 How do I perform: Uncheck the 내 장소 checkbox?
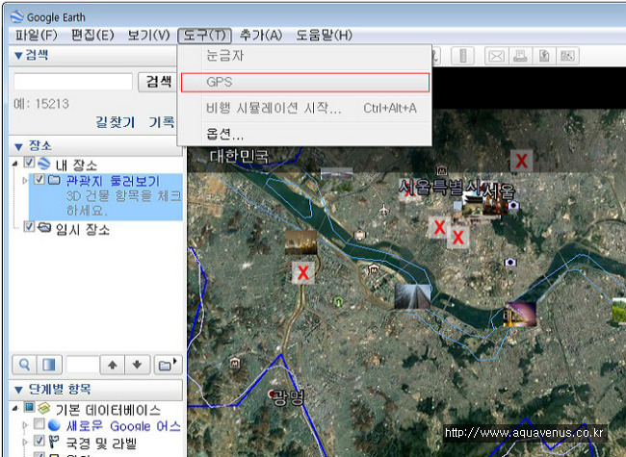pyautogui.click(x=29, y=162)
